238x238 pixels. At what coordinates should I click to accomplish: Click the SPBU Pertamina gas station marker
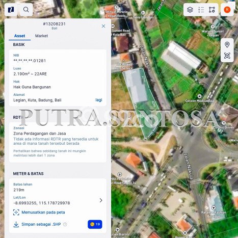120,174
